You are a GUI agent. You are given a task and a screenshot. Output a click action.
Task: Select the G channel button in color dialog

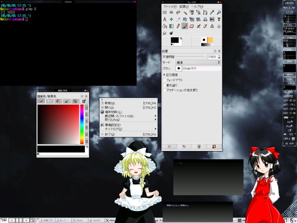(x=87, y=134)
